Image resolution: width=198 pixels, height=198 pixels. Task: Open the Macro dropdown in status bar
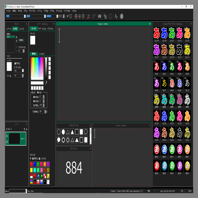point(26,191)
